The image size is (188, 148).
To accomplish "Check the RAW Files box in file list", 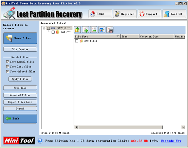I will click(77, 41).
